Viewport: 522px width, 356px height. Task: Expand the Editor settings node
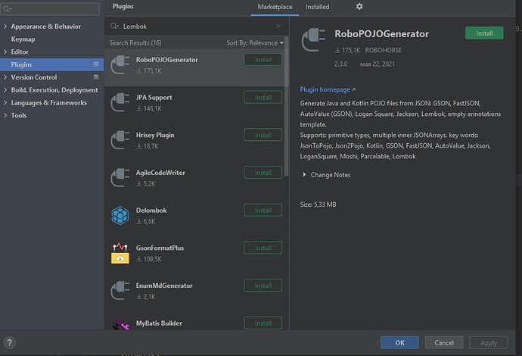tap(5, 52)
